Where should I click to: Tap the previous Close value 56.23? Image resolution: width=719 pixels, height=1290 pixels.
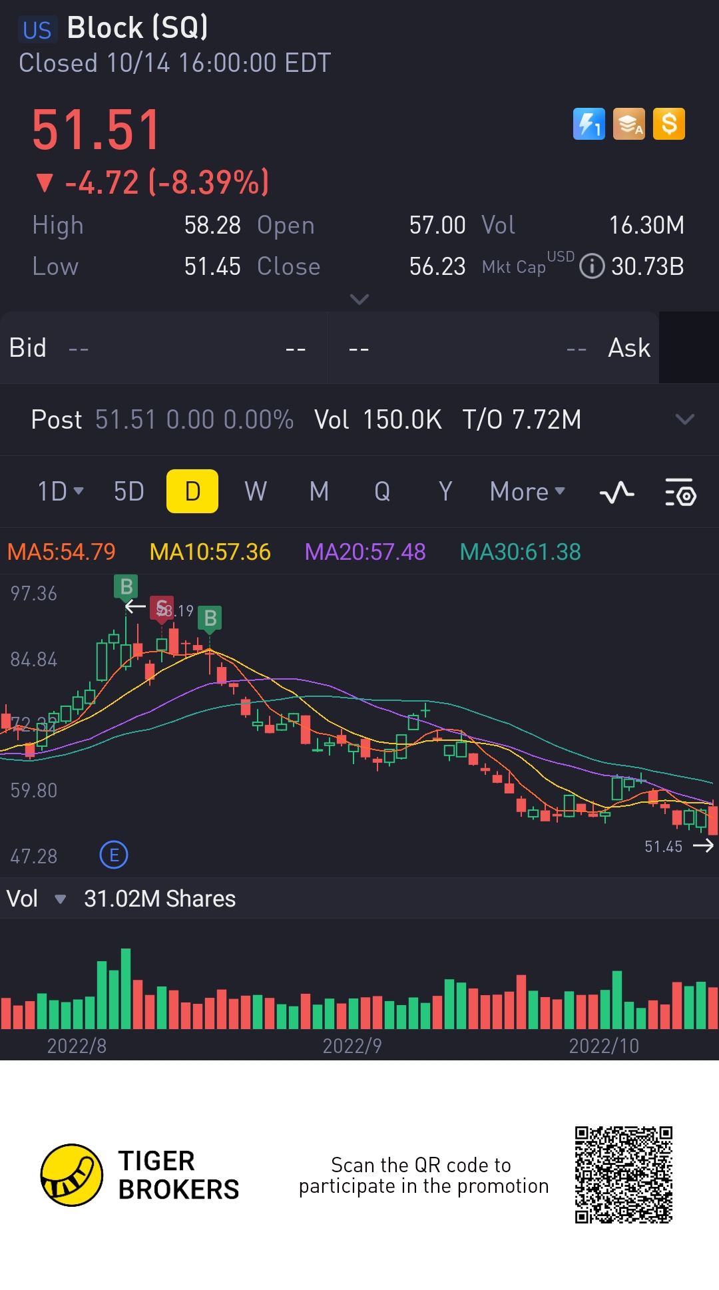click(x=437, y=266)
